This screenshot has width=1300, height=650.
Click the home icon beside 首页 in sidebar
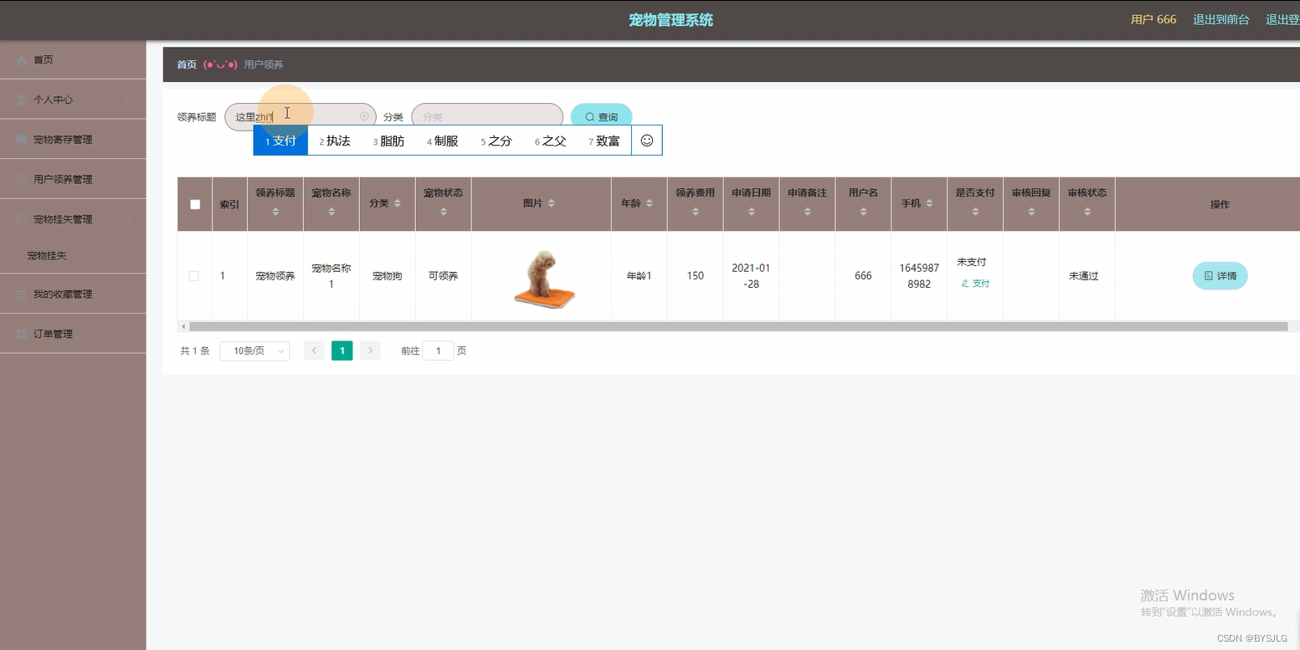21,59
